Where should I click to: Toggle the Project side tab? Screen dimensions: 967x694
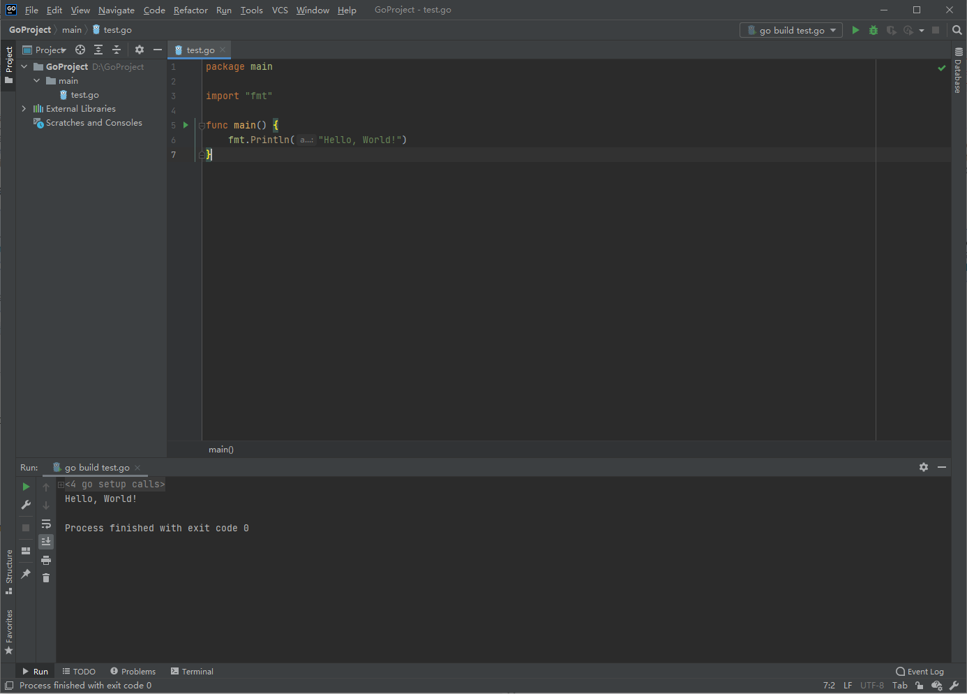coord(8,65)
